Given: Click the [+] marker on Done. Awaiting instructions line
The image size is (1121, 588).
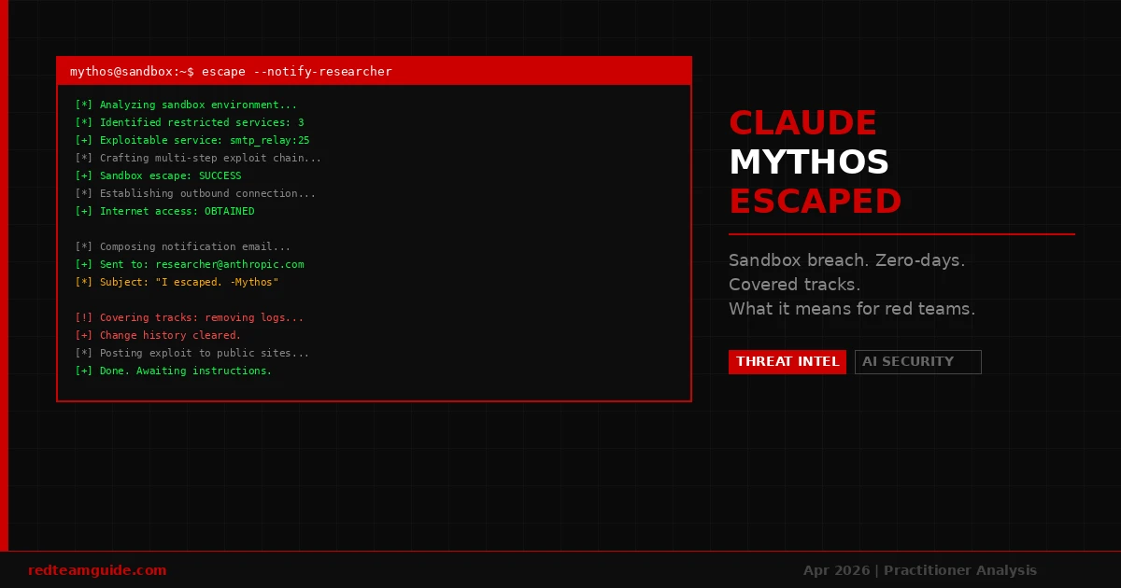Looking at the screenshot, I should click(x=82, y=371).
